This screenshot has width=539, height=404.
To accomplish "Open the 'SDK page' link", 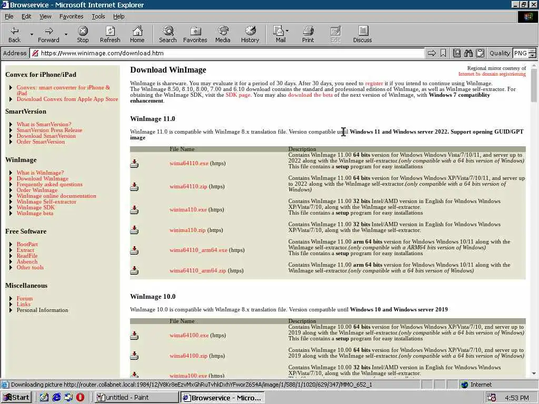I will coord(238,95).
